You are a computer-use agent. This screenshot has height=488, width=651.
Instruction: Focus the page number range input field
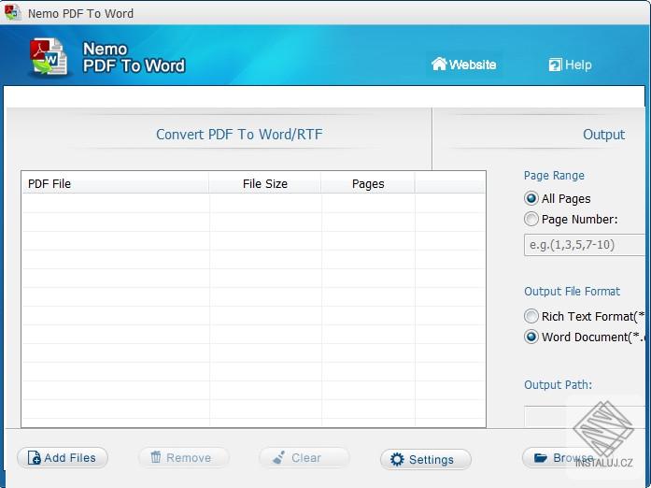(585, 245)
